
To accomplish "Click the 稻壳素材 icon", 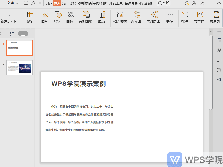I will pyautogui.click(x=120, y=14).
